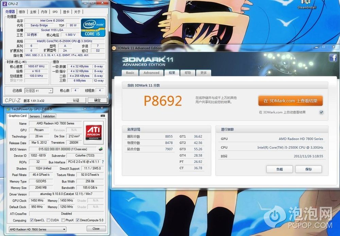This screenshot has height=236, width=340.
Task: Click the GPU field 'Pitcairn' in GPU-Z
Action: pyautogui.click(x=39, y=130)
